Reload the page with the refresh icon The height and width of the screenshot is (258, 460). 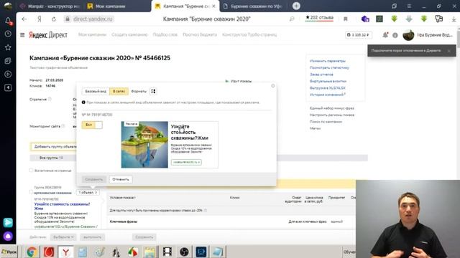point(54,19)
